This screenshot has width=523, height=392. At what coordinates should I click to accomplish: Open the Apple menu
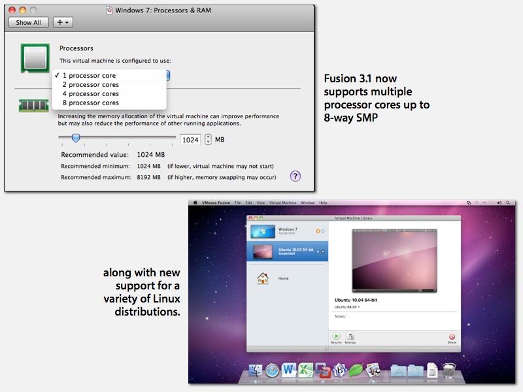[x=195, y=203]
